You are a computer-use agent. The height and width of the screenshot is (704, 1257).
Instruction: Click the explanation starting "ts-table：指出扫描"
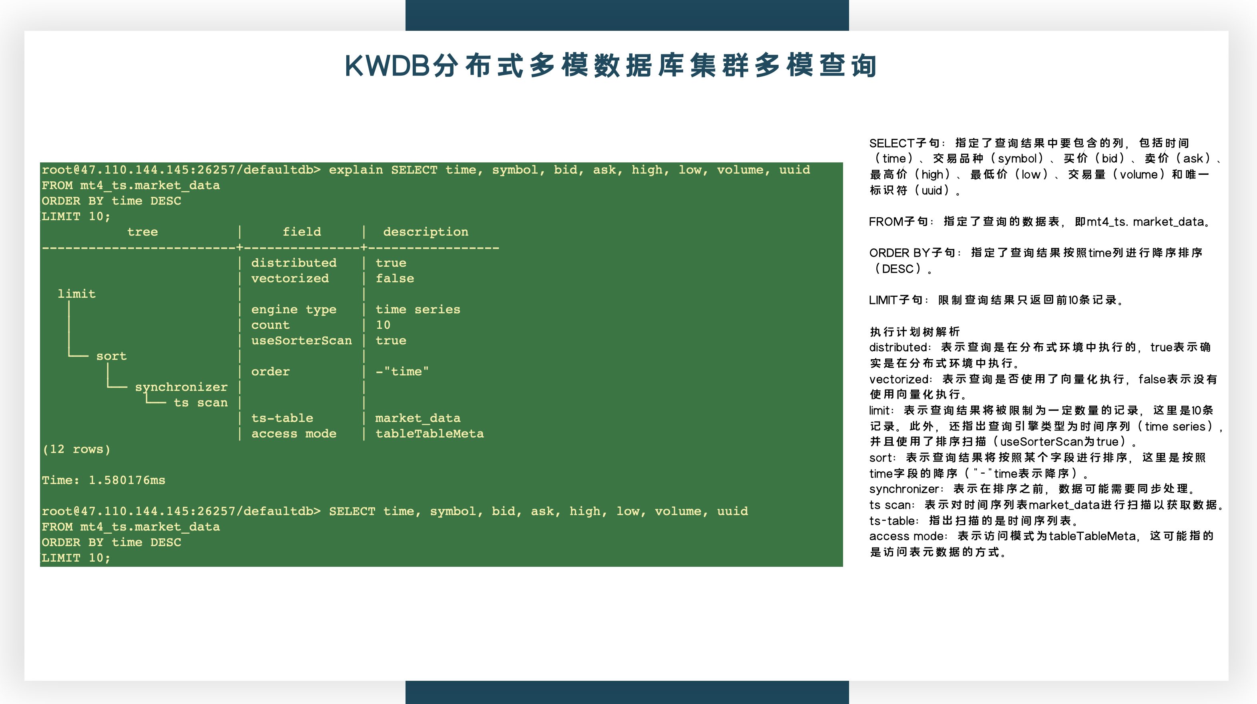pyautogui.click(x=973, y=521)
